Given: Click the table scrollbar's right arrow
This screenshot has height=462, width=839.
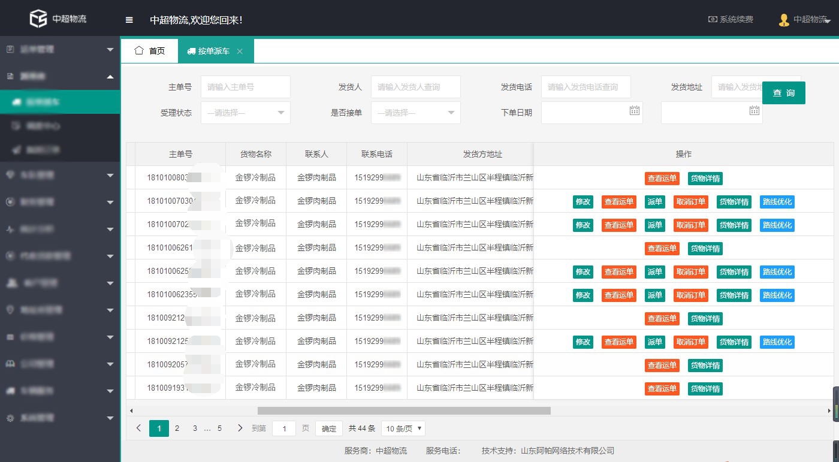Looking at the screenshot, I should [829, 411].
